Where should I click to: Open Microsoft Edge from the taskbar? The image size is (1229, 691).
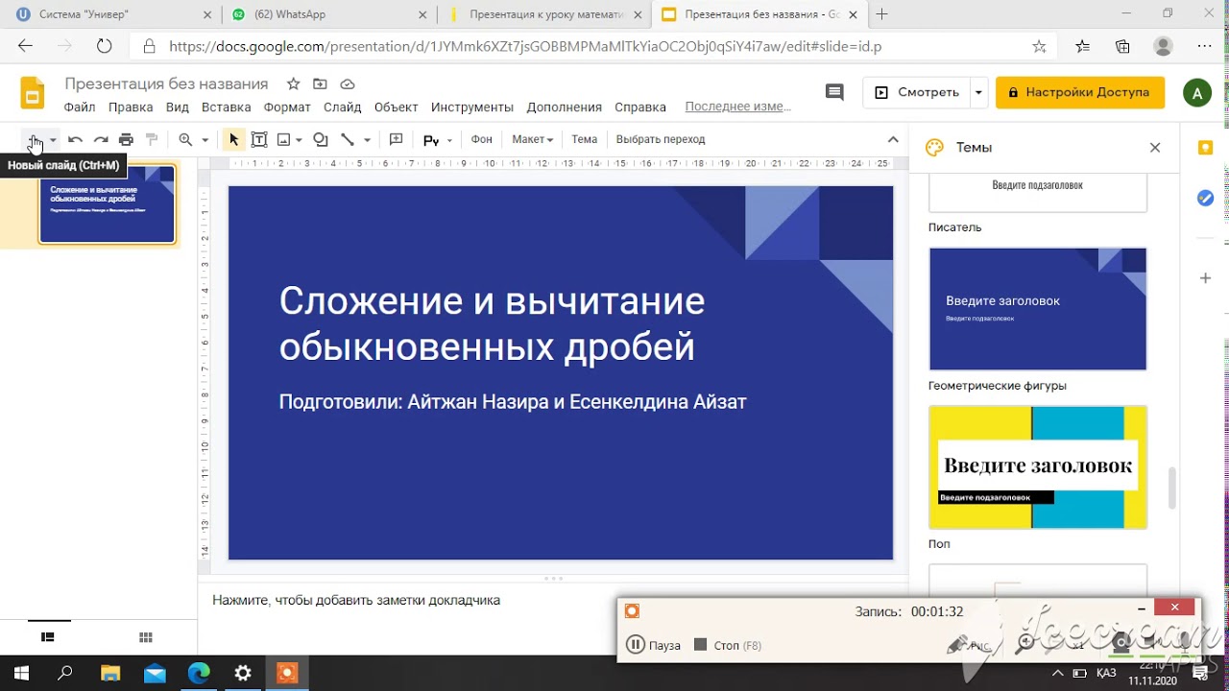point(199,673)
